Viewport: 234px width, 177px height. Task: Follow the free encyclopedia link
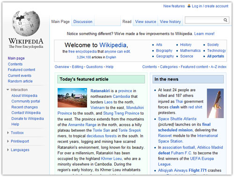pos(82,52)
